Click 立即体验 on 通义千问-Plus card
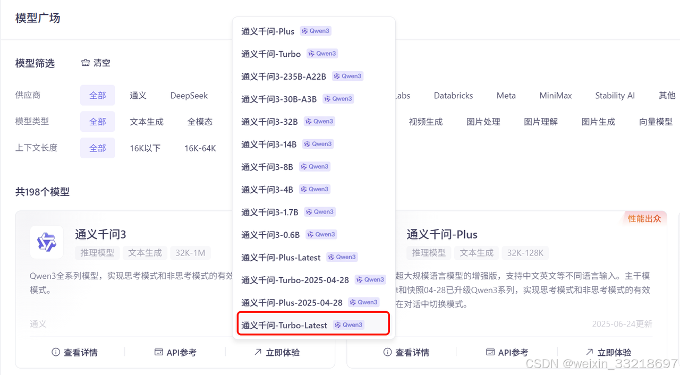680x375 pixels. point(608,352)
